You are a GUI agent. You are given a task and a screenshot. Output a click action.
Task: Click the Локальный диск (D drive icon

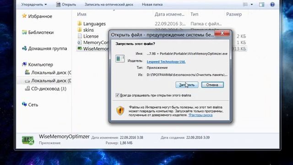27,81
